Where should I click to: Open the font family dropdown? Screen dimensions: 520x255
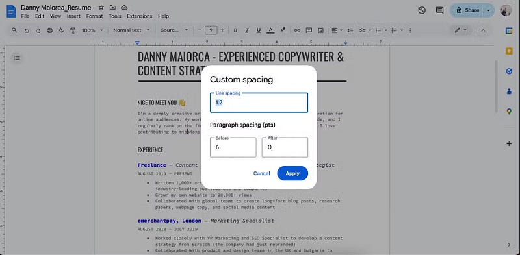(174, 30)
